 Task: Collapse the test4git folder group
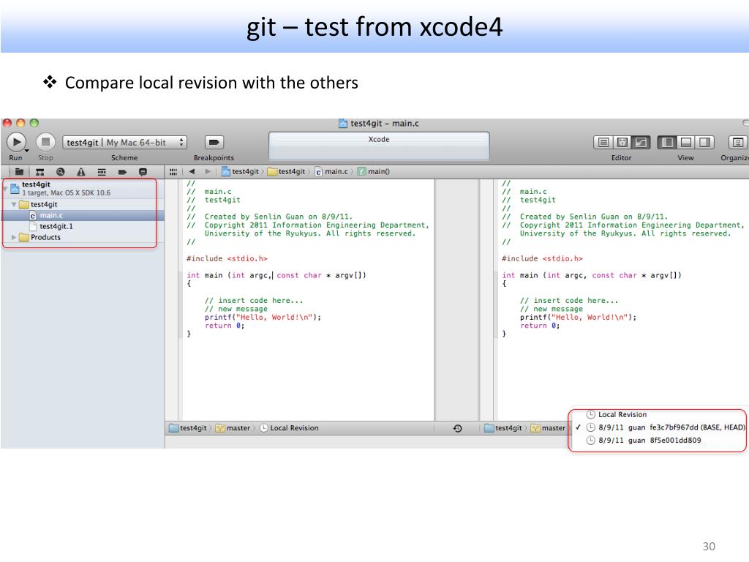(14, 204)
